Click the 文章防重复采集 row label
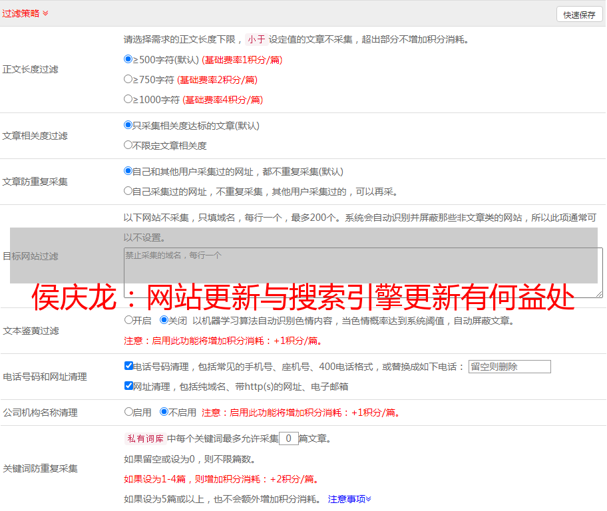 coord(35,182)
